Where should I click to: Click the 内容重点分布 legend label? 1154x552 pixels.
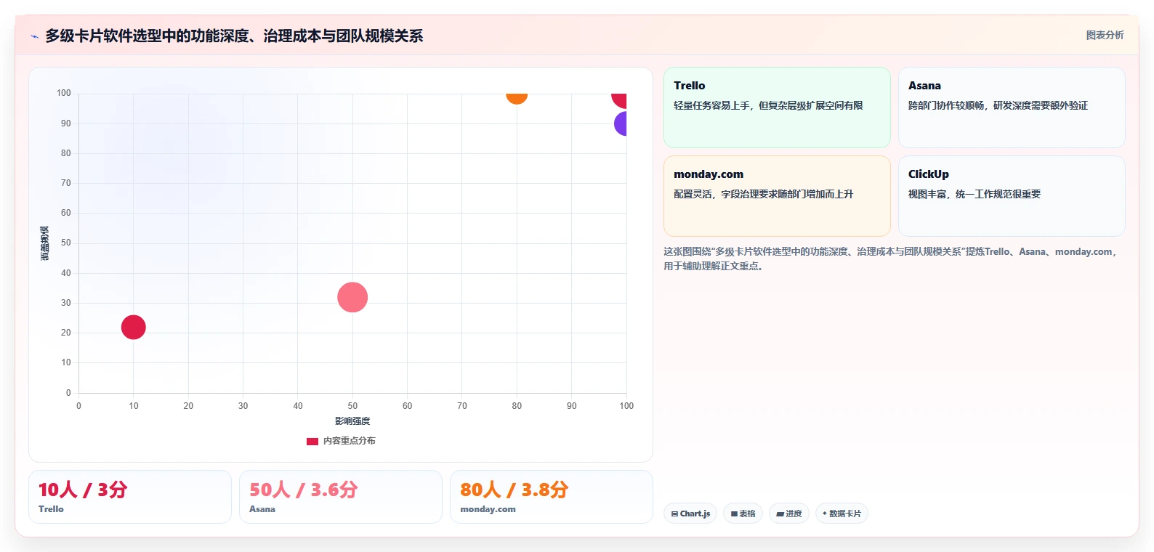click(350, 441)
